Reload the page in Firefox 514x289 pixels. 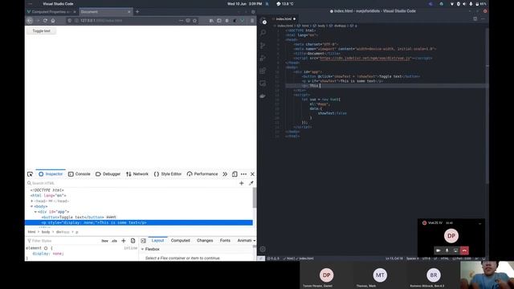45,20
